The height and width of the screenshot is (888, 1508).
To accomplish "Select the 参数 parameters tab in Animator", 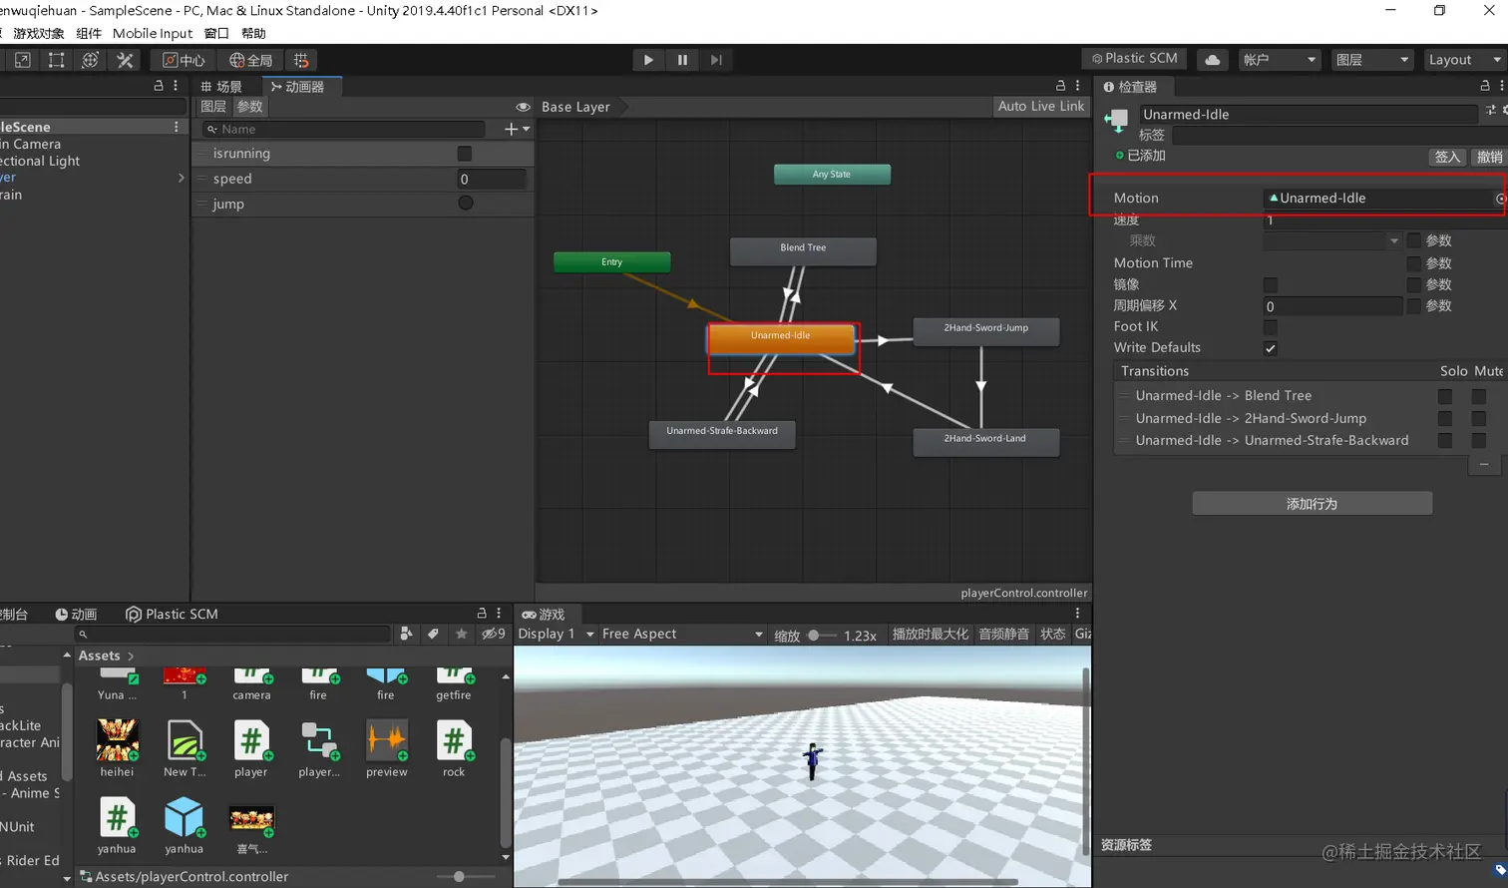I will coord(249,107).
